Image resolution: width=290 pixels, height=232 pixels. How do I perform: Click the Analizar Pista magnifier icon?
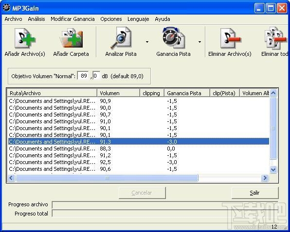(121, 38)
